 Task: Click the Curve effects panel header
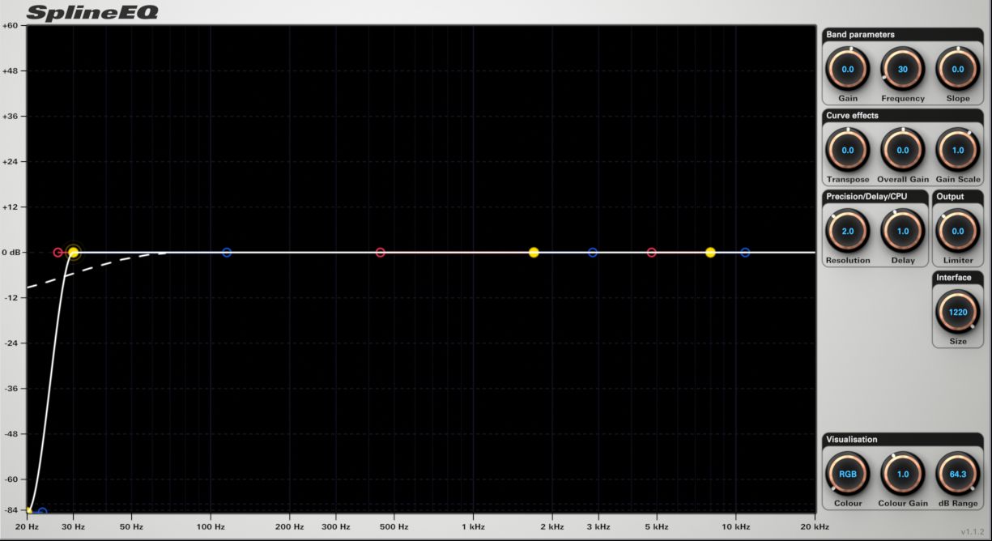click(x=903, y=116)
